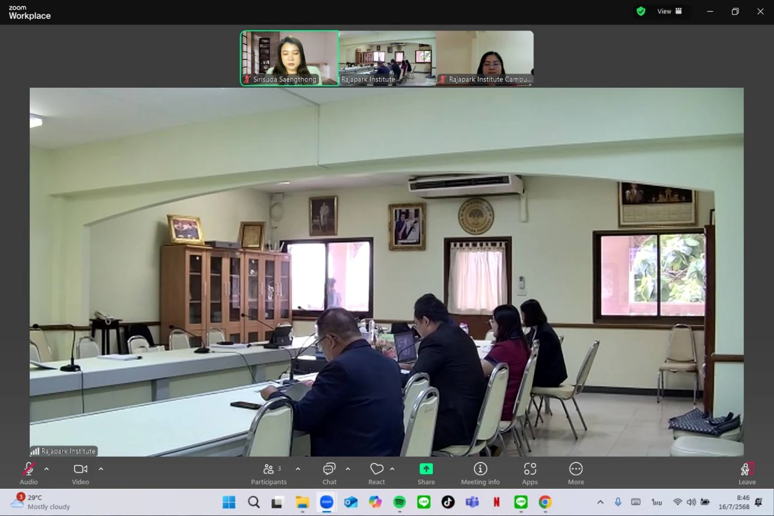Expand the Audio options arrow
This screenshot has height=516, width=774.
click(46, 469)
